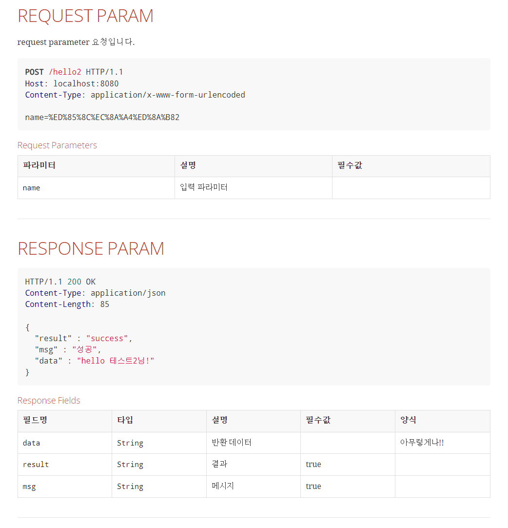Click the "hello 테스트2님!" data value
Image resolution: width=508 pixels, height=528 pixels.
coord(116,361)
